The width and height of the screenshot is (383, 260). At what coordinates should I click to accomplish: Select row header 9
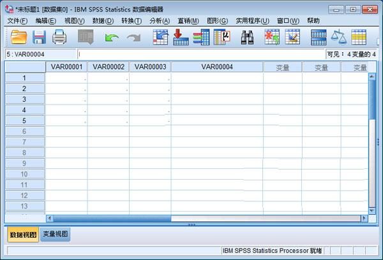click(25, 163)
